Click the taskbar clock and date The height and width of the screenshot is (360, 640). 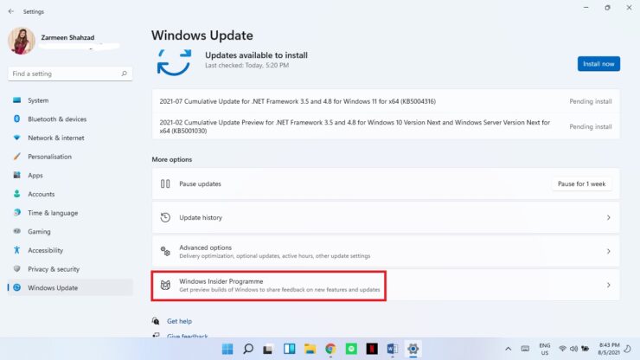609,349
